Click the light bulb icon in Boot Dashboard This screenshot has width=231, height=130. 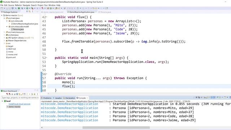27,94
